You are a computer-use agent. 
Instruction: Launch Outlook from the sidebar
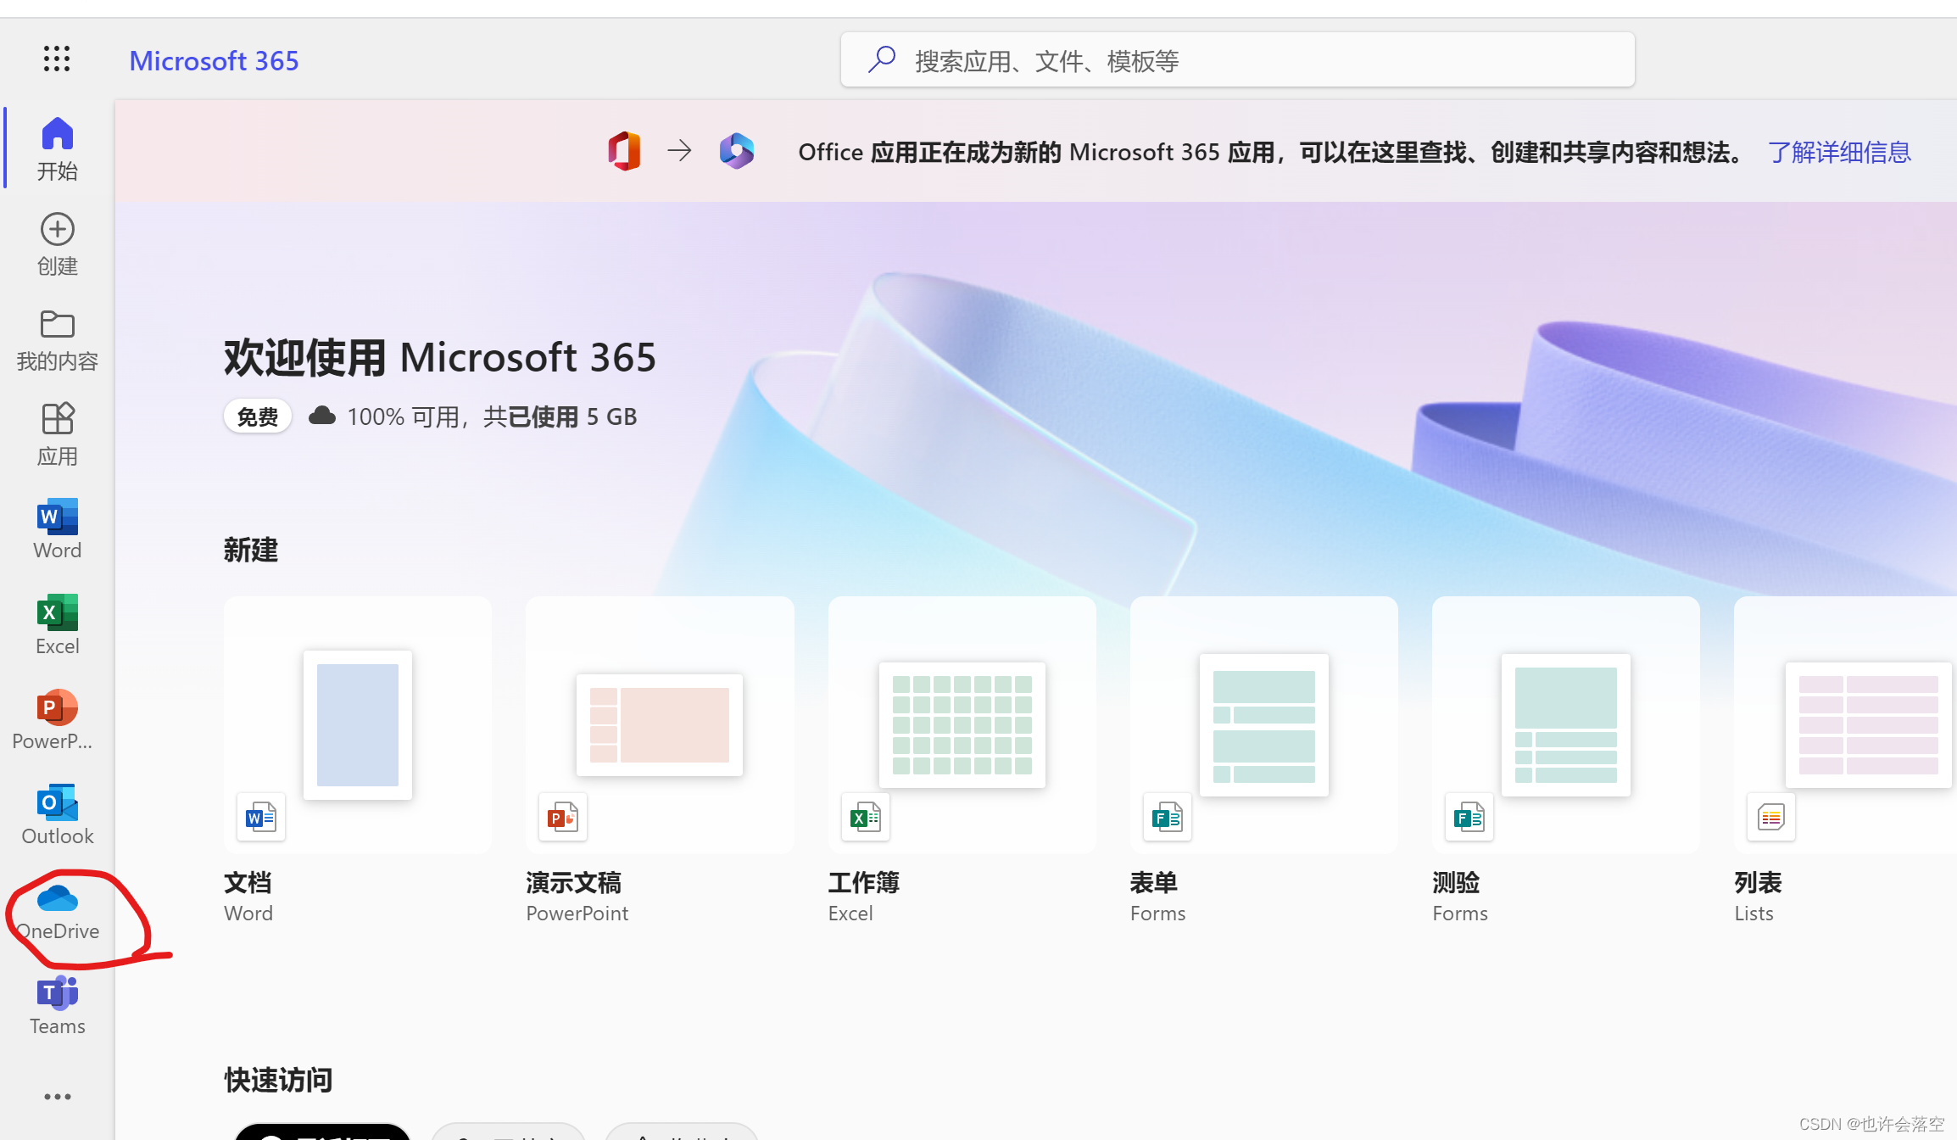point(57,814)
